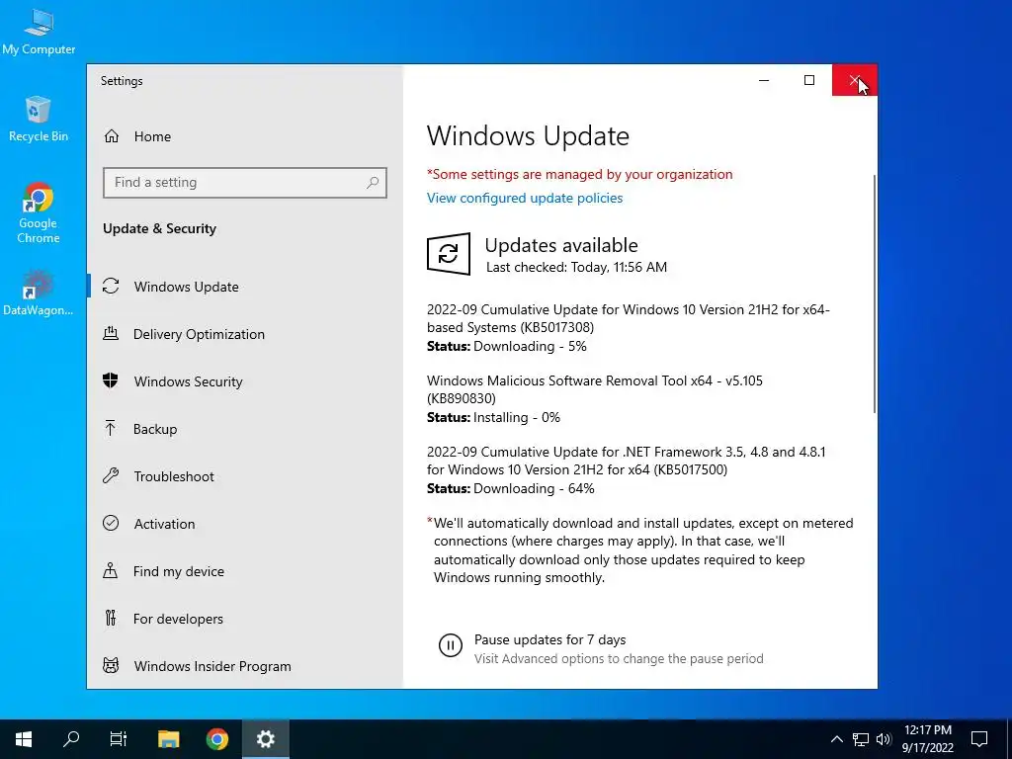Open View configured update policies link
The width and height of the screenshot is (1012, 759).
click(525, 198)
